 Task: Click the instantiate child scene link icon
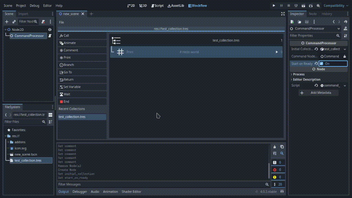click(x=14, y=22)
